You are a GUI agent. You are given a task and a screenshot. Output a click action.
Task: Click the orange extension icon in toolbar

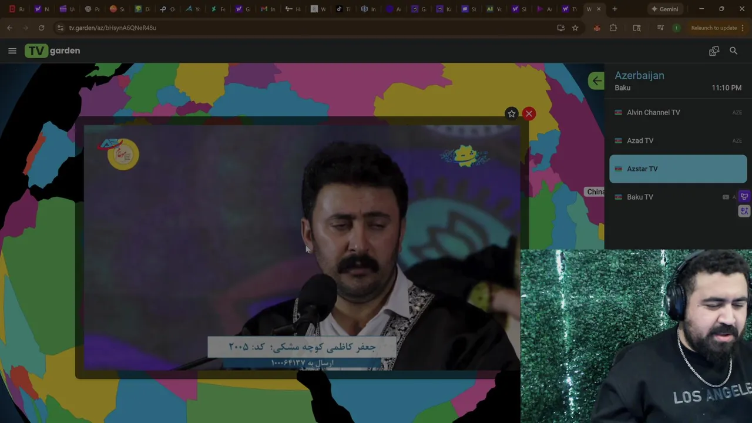[597, 28]
